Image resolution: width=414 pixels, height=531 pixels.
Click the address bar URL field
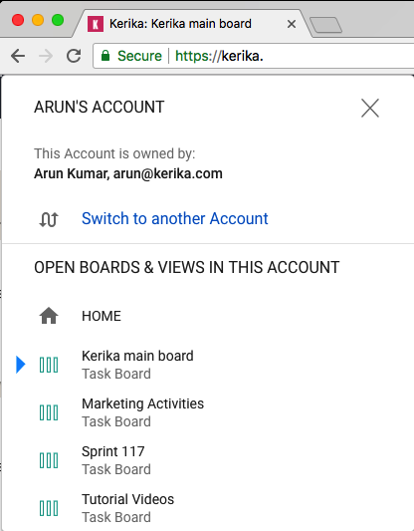pyautogui.click(x=254, y=56)
